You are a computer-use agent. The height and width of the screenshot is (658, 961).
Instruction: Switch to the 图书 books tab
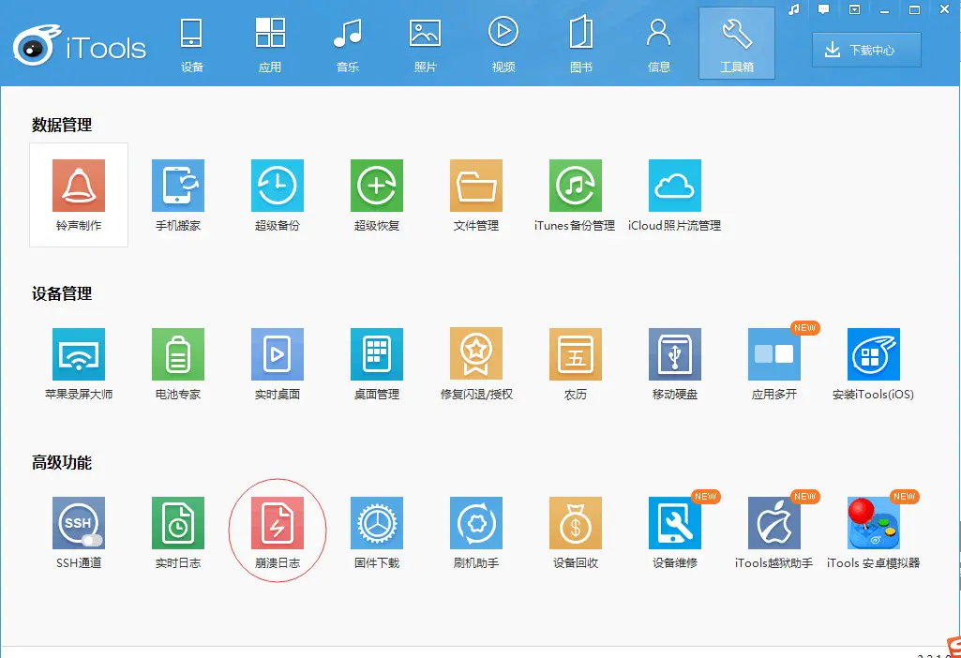pos(581,44)
